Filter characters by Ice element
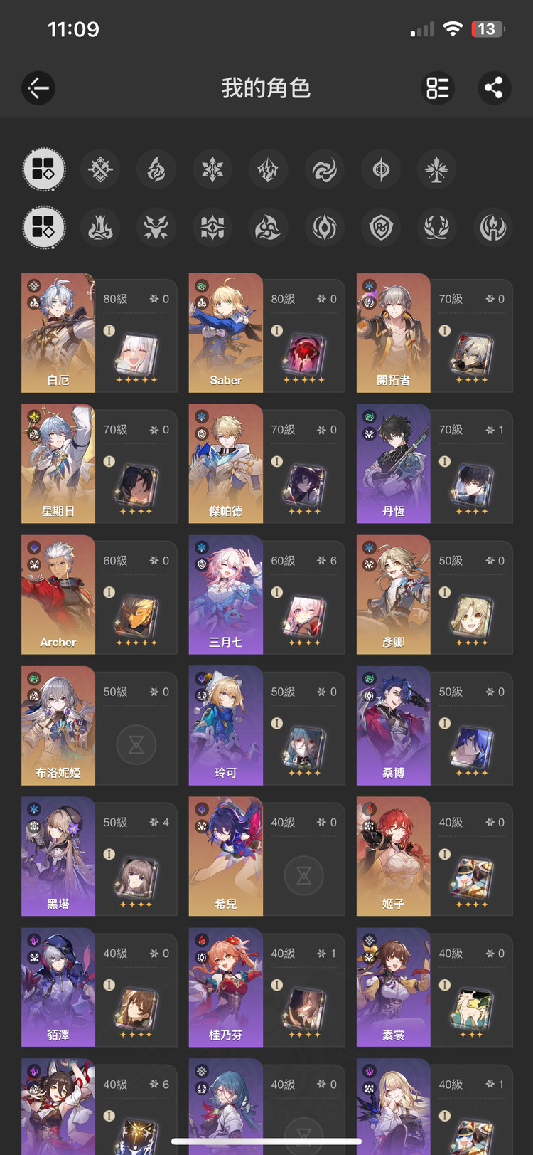This screenshot has height=1155, width=533. pyautogui.click(x=212, y=170)
